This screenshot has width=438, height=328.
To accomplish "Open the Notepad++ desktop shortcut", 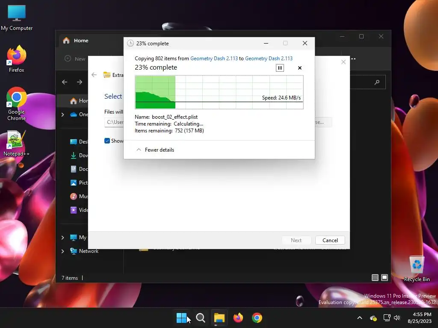I will pyautogui.click(x=17, y=143).
